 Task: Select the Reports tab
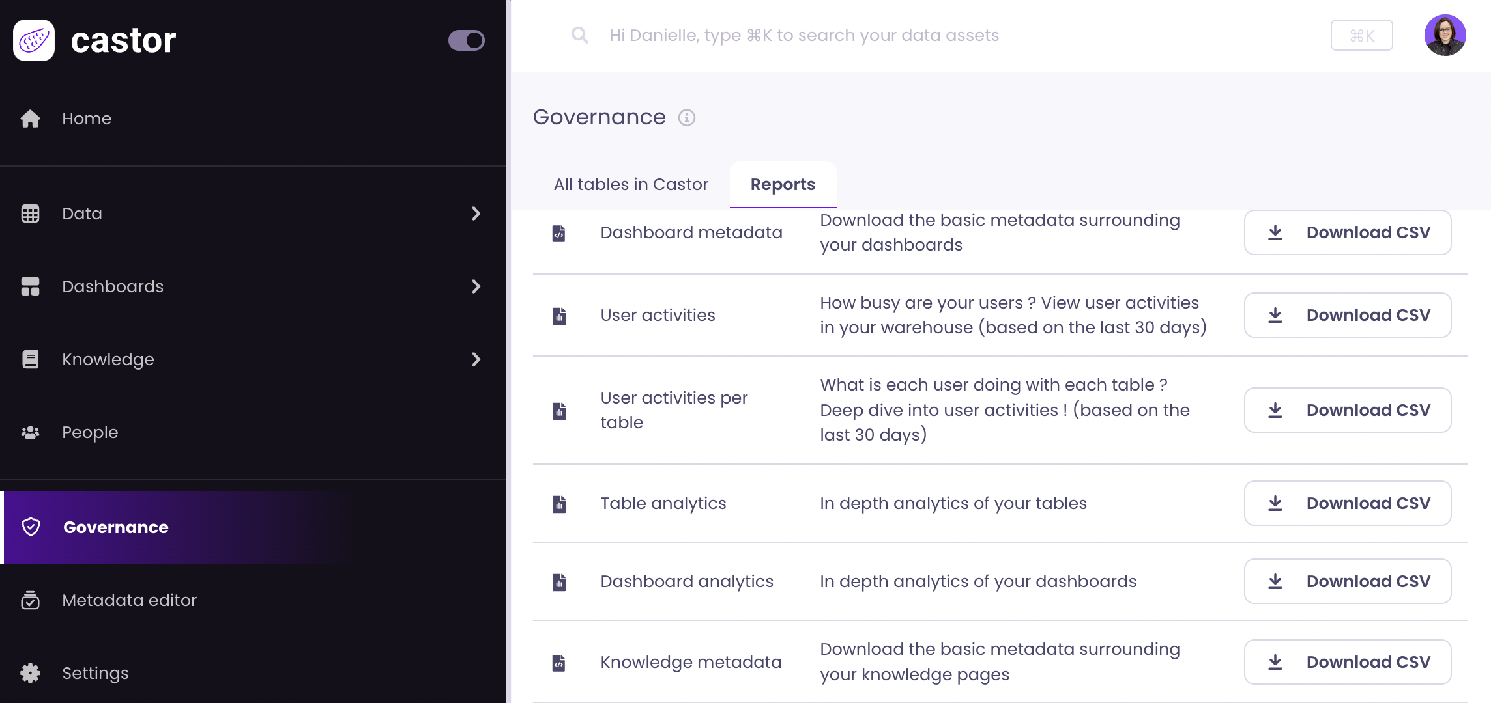pos(783,184)
